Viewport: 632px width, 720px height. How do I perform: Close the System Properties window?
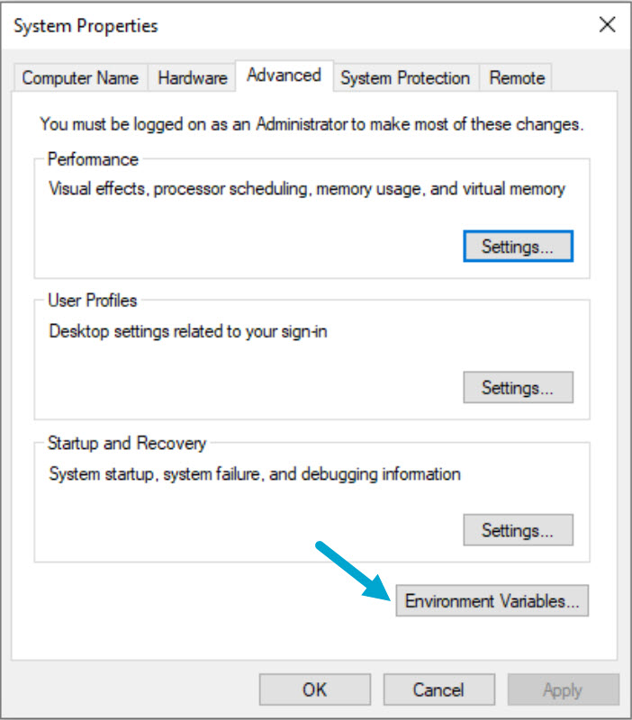click(x=608, y=25)
